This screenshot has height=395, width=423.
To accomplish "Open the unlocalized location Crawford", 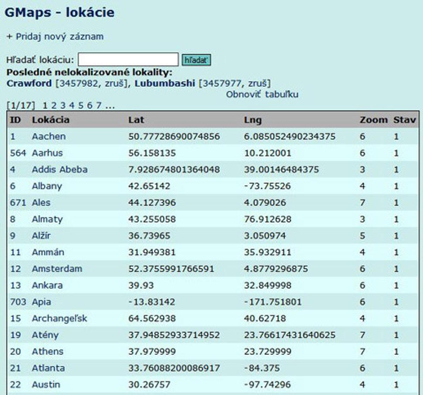I will (29, 83).
